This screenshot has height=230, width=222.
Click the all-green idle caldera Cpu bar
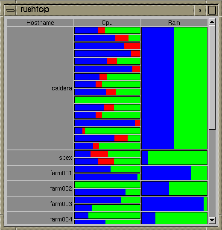107,100
